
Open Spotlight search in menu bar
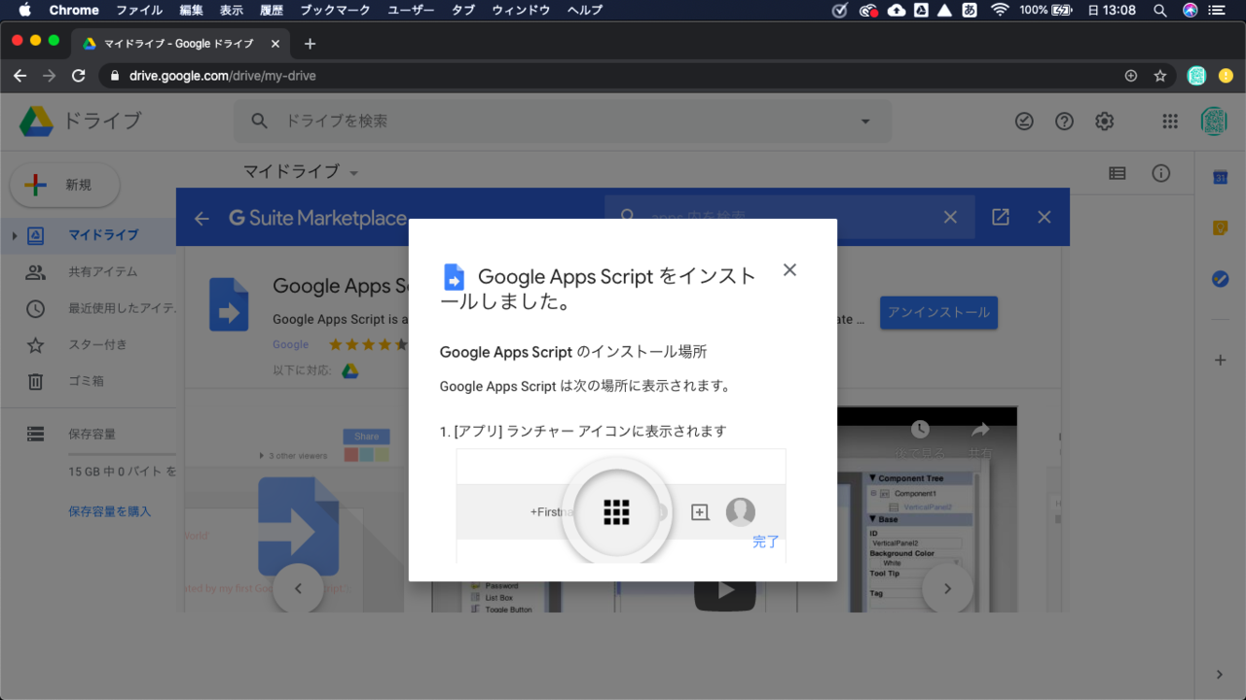(1159, 10)
